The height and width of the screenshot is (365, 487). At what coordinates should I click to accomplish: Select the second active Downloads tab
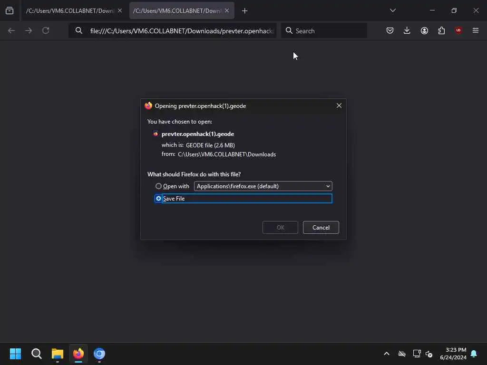tap(177, 10)
